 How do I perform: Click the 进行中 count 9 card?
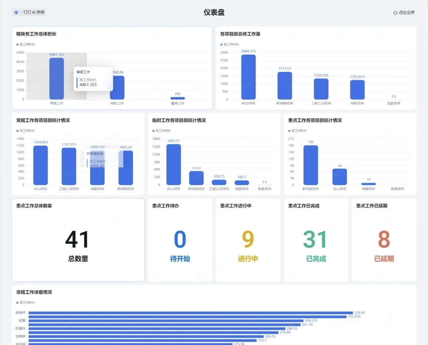tap(248, 240)
